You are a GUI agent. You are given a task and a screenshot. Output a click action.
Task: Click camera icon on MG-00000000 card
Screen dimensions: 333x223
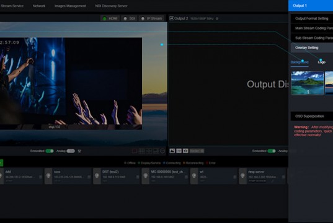coord(146,176)
